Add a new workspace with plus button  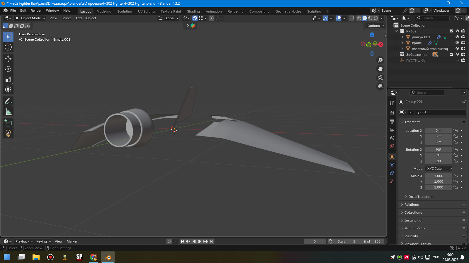coord(327,11)
